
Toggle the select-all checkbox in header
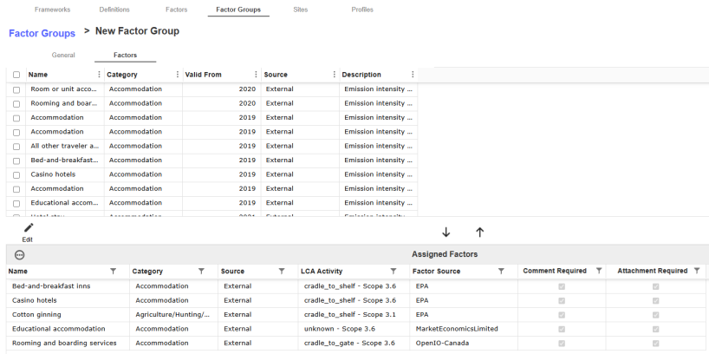pyautogui.click(x=16, y=75)
